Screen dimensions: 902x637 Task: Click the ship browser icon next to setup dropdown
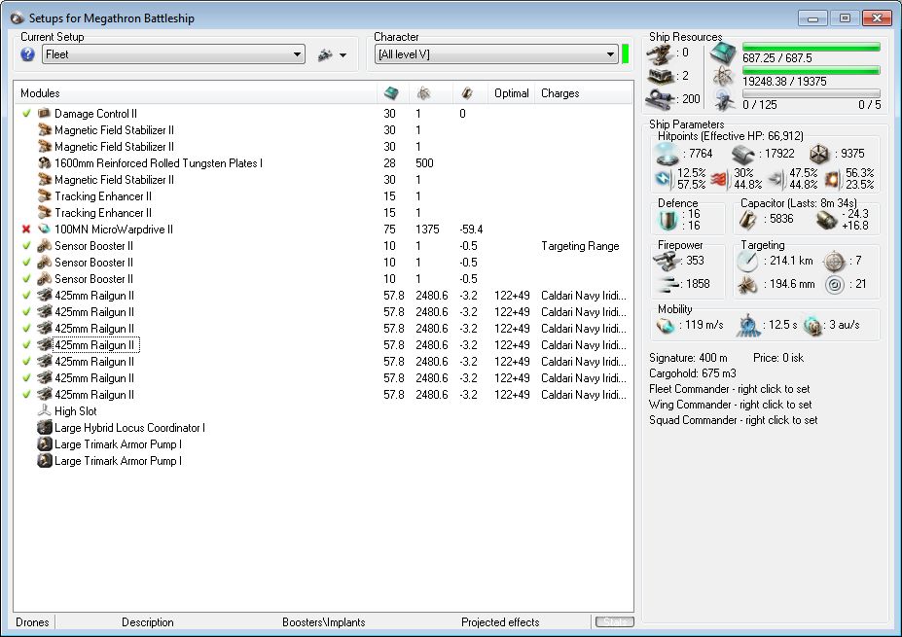click(325, 55)
